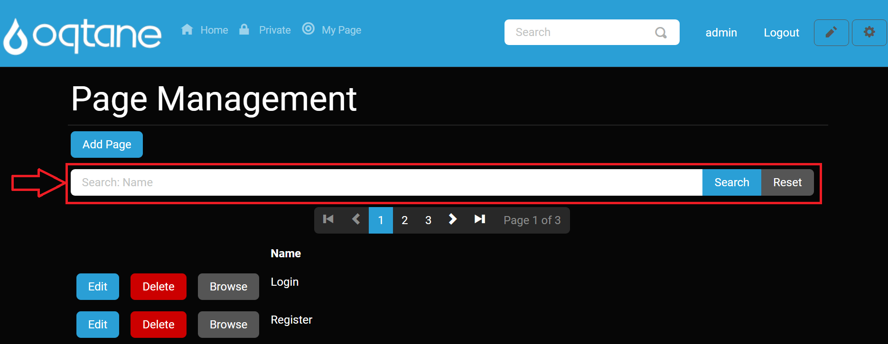Viewport: 888px width, 344px height.
Task: Open the My Page menu link
Action: point(341,30)
